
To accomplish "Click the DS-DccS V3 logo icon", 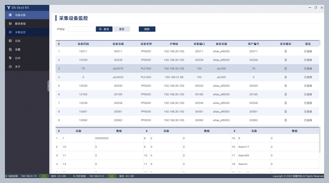I will (x=9, y=7).
